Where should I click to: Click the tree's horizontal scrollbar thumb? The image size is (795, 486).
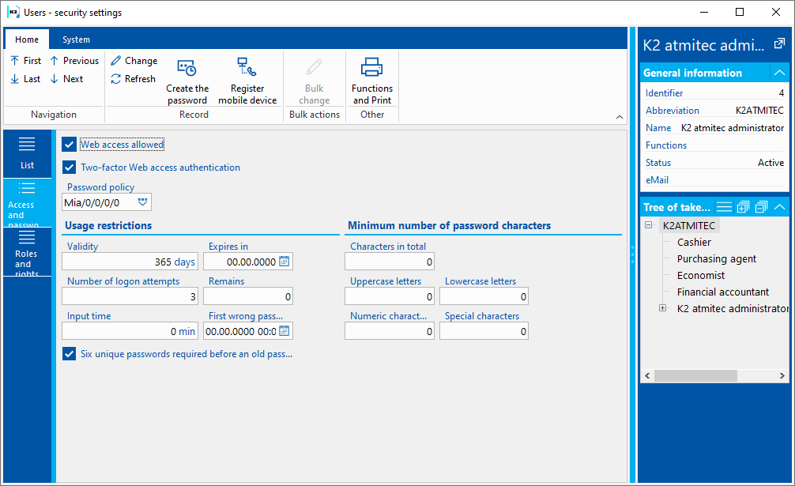point(695,375)
